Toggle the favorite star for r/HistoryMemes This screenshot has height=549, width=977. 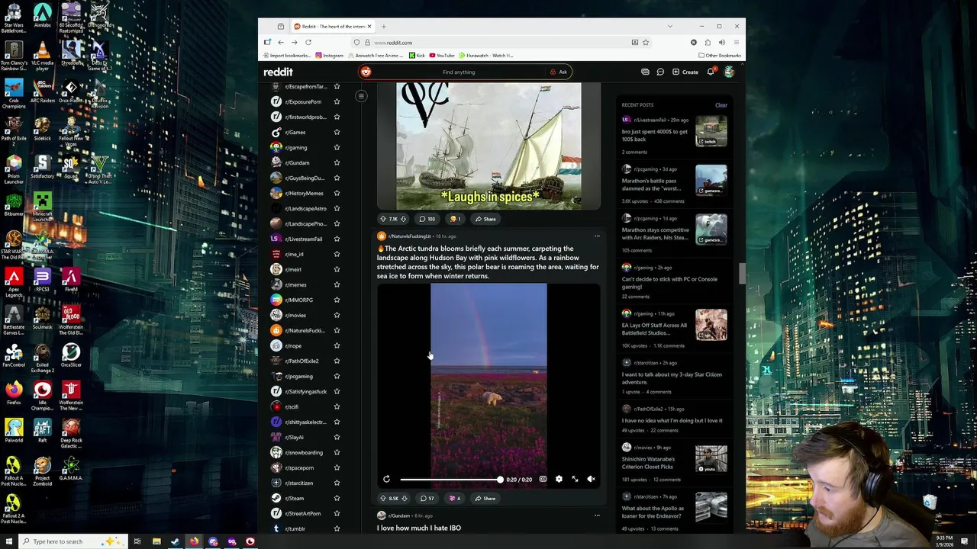click(x=337, y=193)
